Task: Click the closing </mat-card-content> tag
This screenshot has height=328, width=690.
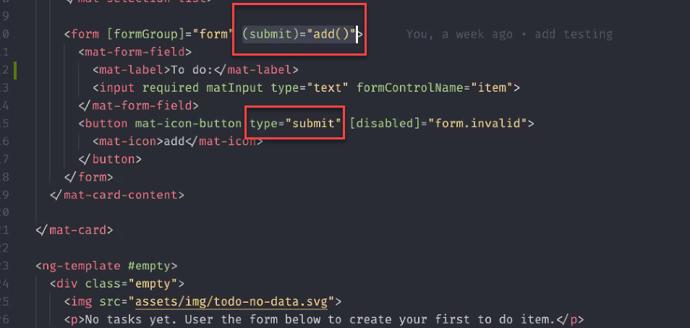Action: 117,194
